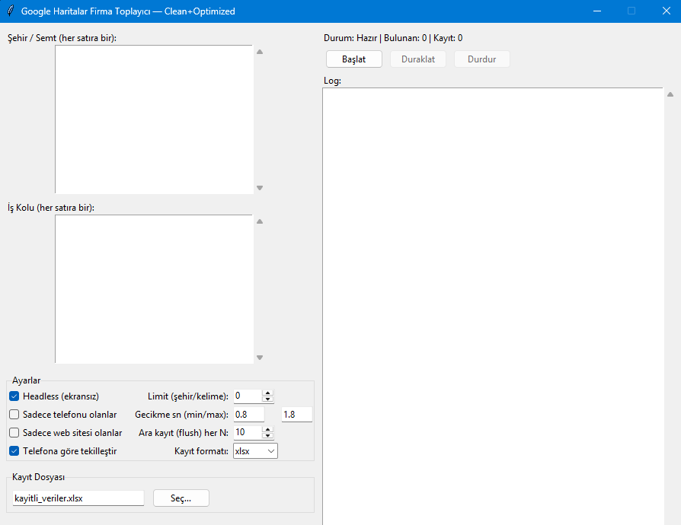Click the Başlat button
The image size is (681, 525).
tap(354, 59)
